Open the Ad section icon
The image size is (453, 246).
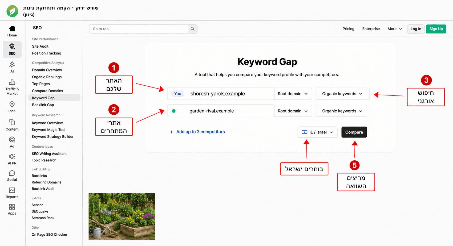12,140
